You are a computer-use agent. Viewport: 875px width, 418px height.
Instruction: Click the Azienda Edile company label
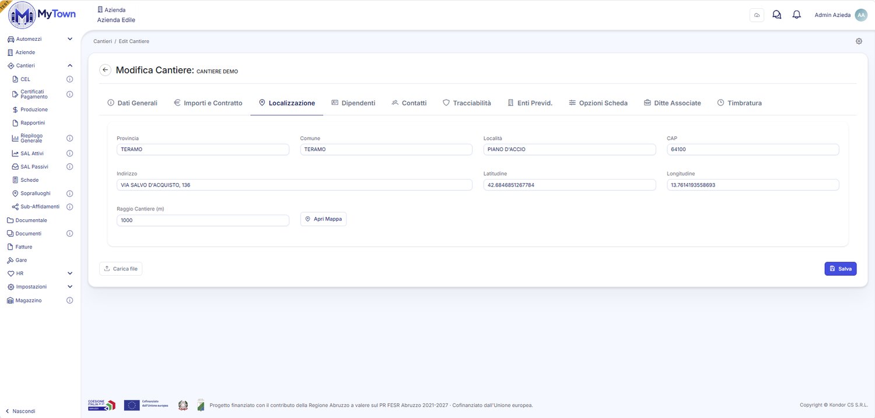[116, 20]
